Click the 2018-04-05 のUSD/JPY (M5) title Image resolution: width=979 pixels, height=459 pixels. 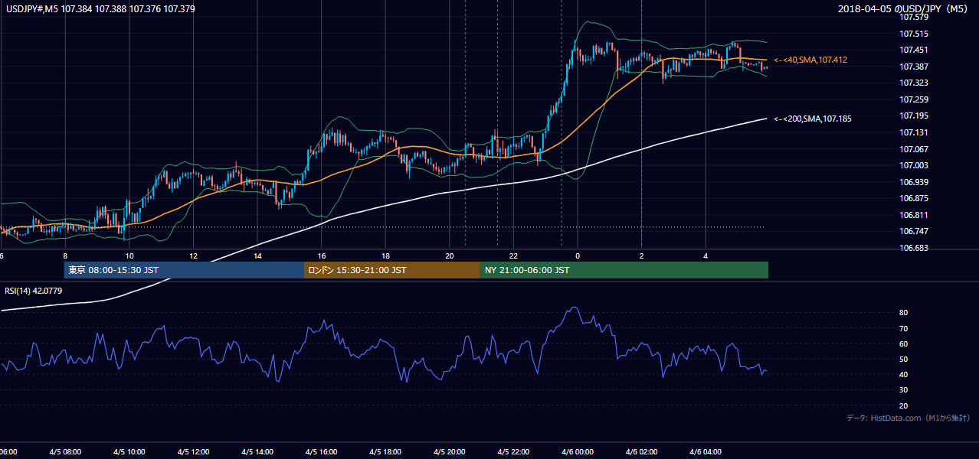[x=904, y=9]
